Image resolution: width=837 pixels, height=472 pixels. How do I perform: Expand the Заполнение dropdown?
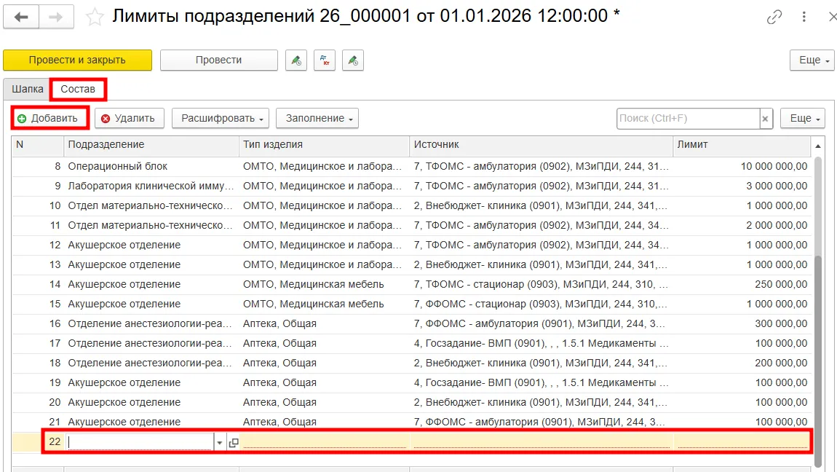click(317, 118)
